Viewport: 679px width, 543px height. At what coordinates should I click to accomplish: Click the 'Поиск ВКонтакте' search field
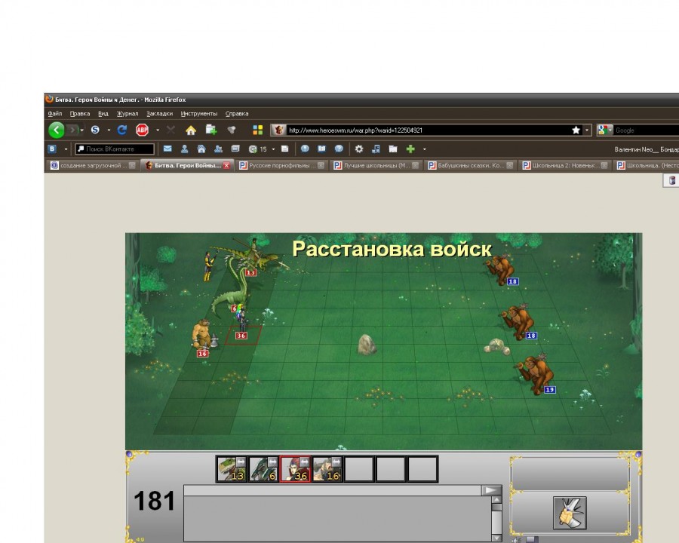coord(115,149)
